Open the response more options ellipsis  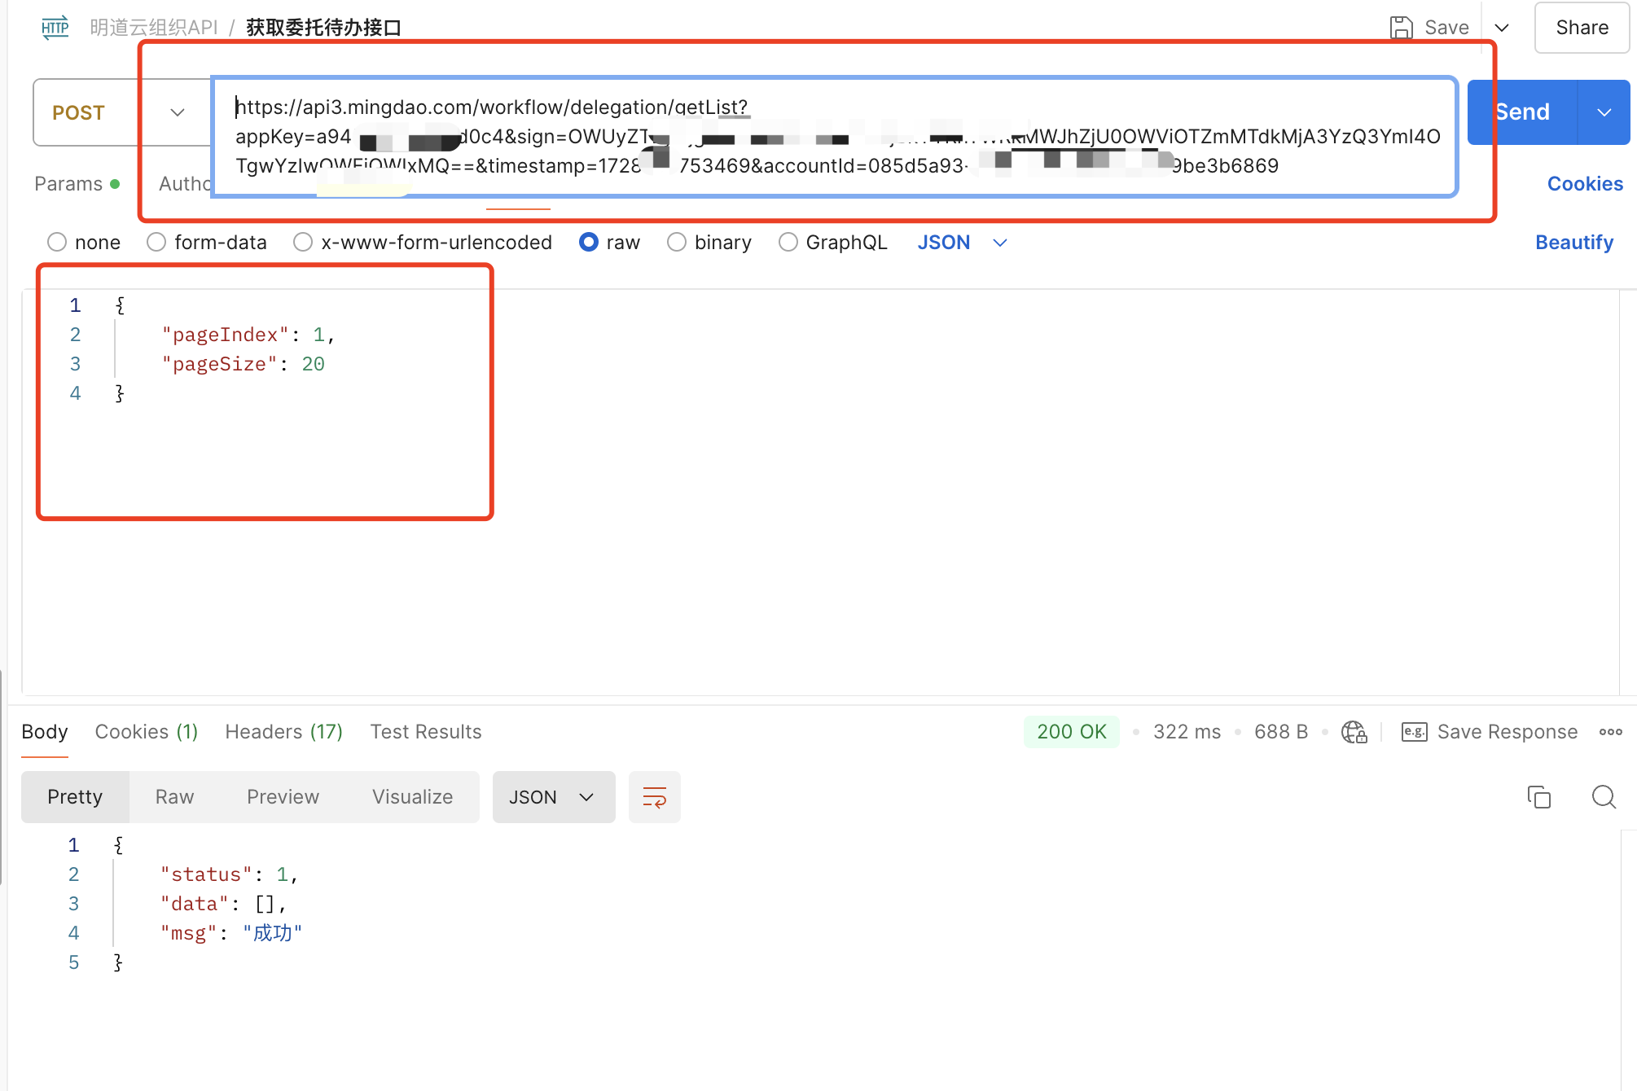(1610, 732)
